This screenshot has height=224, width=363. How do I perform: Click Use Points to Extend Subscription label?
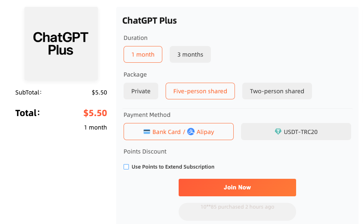click(x=173, y=167)
